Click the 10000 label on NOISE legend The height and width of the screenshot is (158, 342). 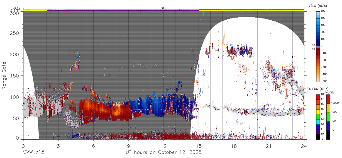click(x=335, y=103)
